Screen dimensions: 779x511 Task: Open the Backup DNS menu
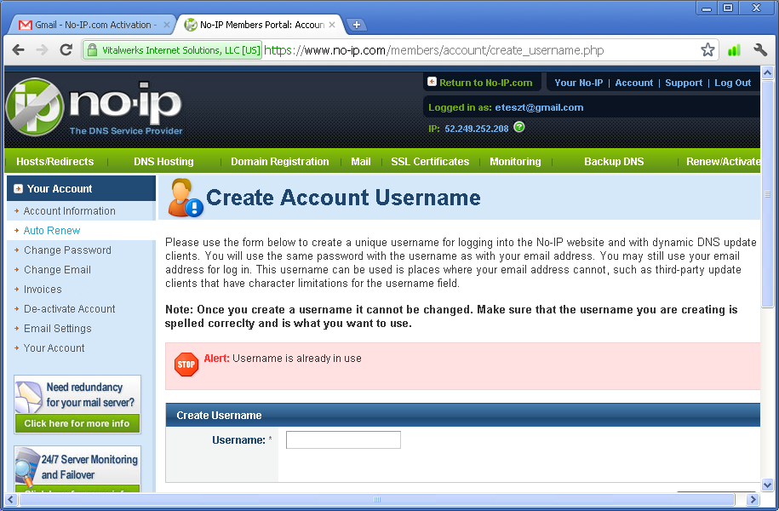click(614, 162)
